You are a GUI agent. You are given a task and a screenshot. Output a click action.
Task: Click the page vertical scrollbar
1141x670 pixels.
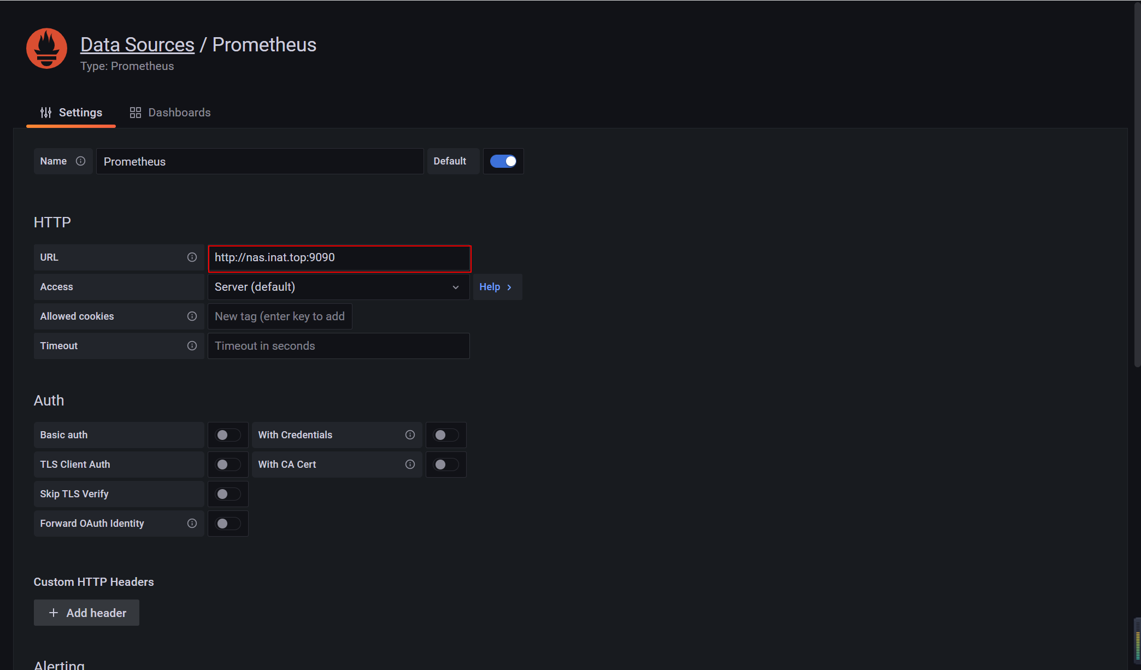tap(1137, 186)
